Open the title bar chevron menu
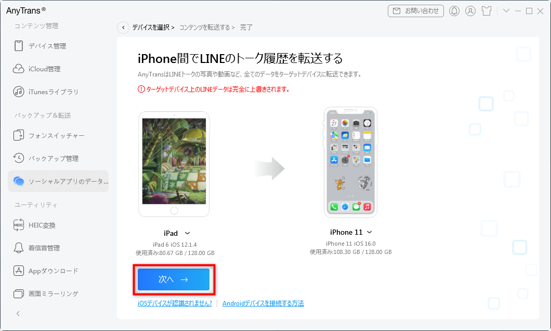This screenshot has height=331, width=551. [506, 10]
